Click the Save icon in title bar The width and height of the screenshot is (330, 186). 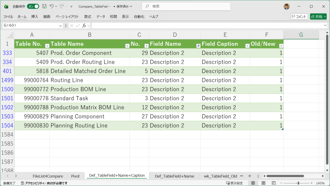44,6
